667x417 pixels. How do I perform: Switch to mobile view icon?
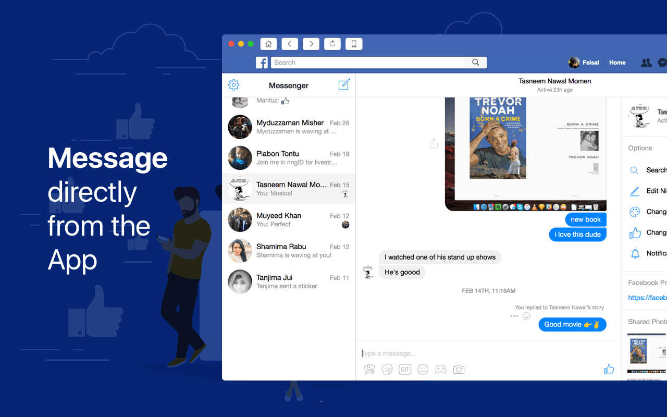click(x=354, y=44)
